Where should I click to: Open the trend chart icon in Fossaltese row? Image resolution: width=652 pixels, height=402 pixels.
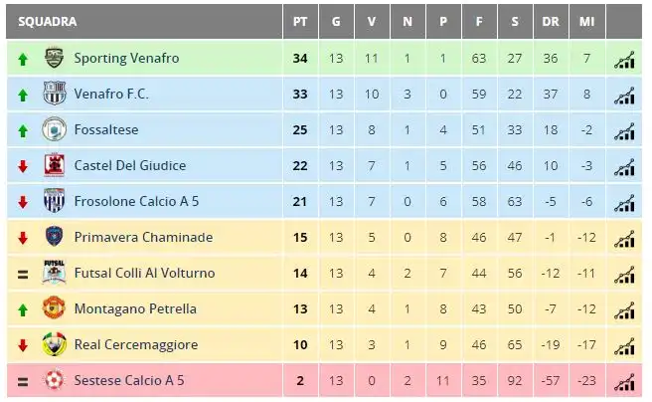(x=624, y=131)
